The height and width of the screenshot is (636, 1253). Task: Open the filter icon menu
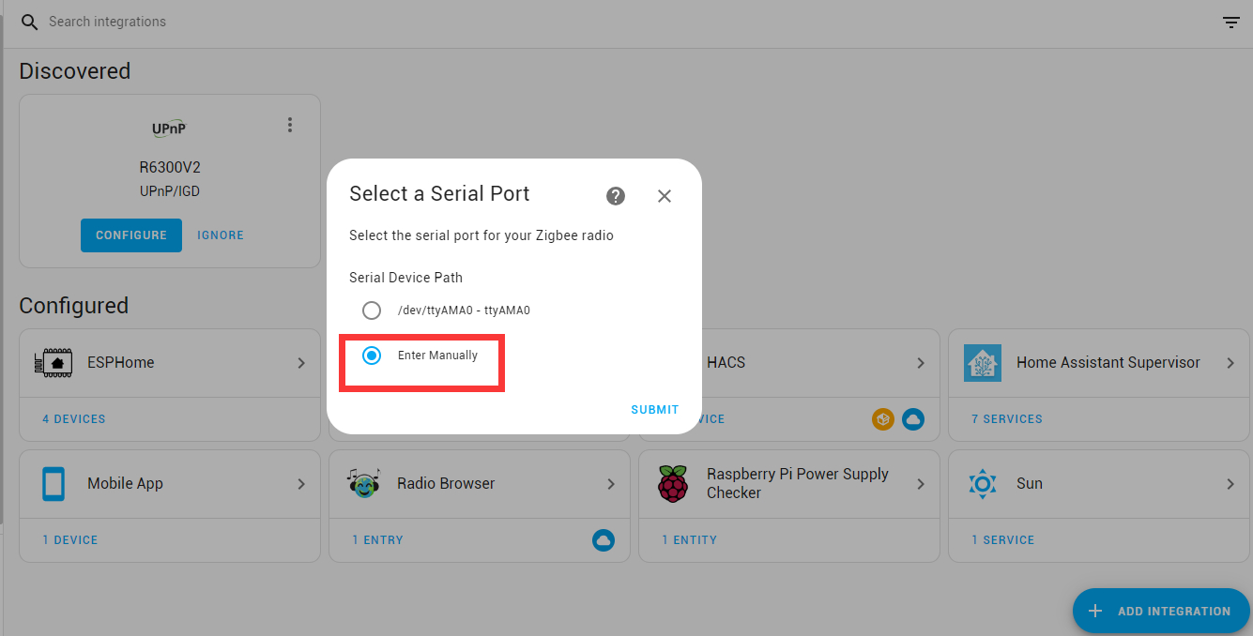[x=1231, y=23]
